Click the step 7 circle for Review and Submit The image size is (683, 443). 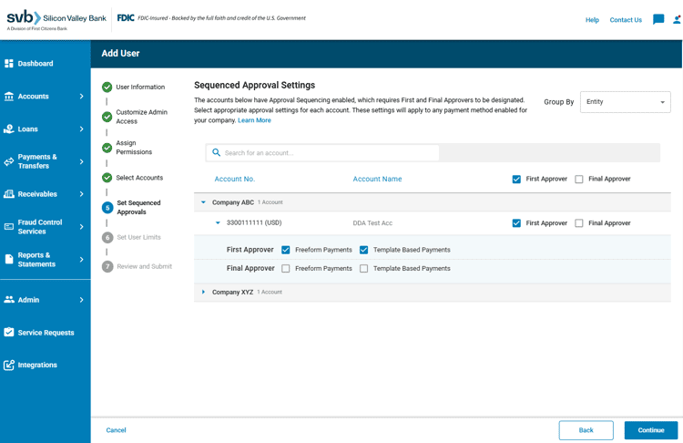(107, 266)
